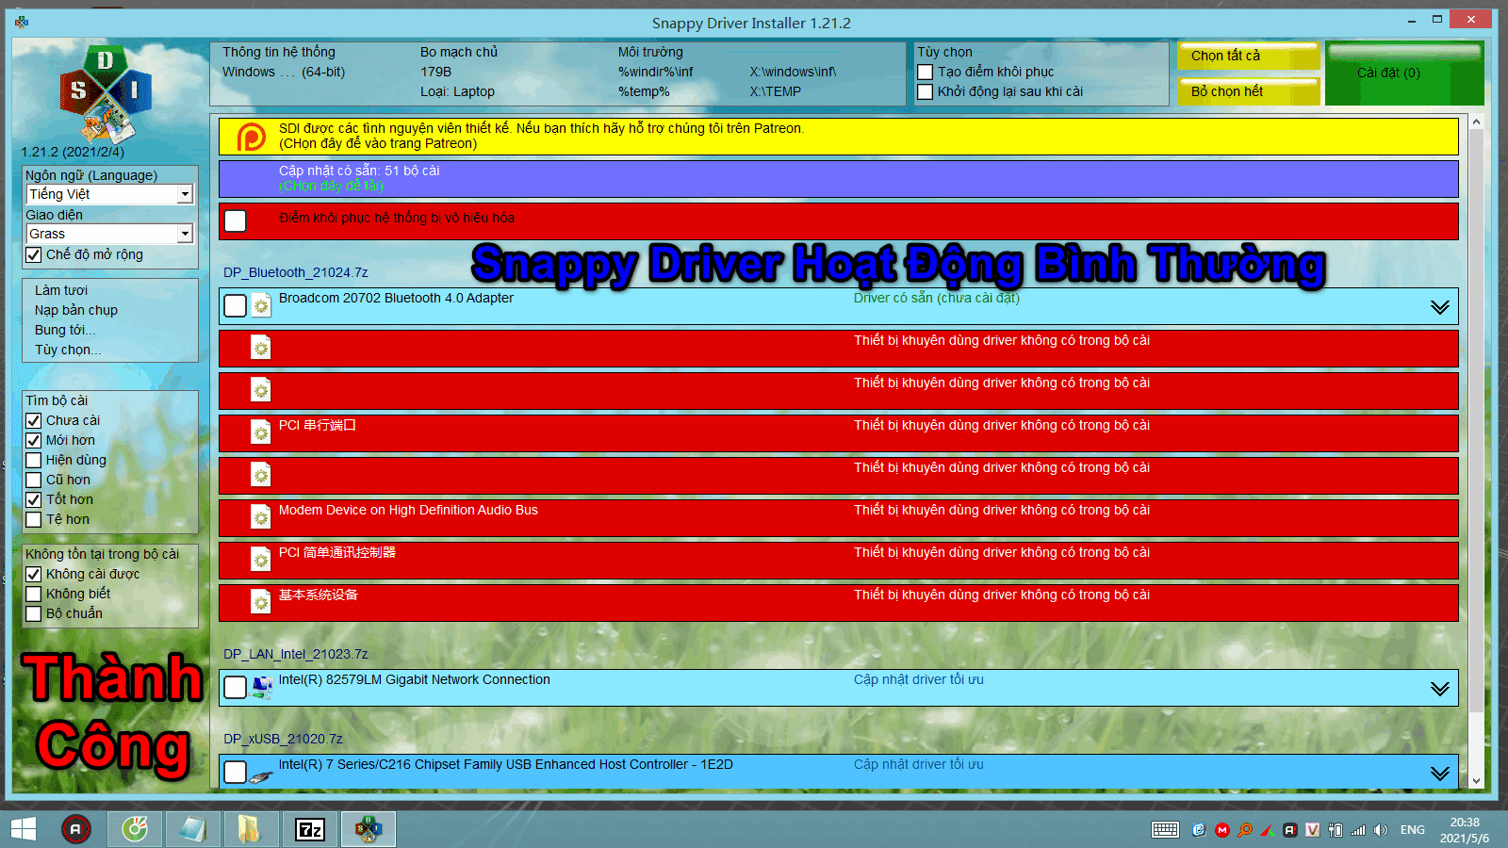
Task: Open the on-screen keyboard tray icon
Action: [1165, 829]
